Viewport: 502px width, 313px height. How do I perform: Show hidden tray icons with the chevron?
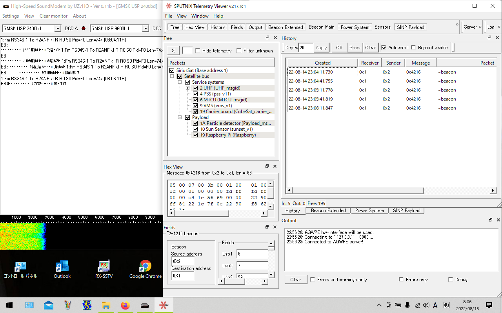tap(379, 305)
